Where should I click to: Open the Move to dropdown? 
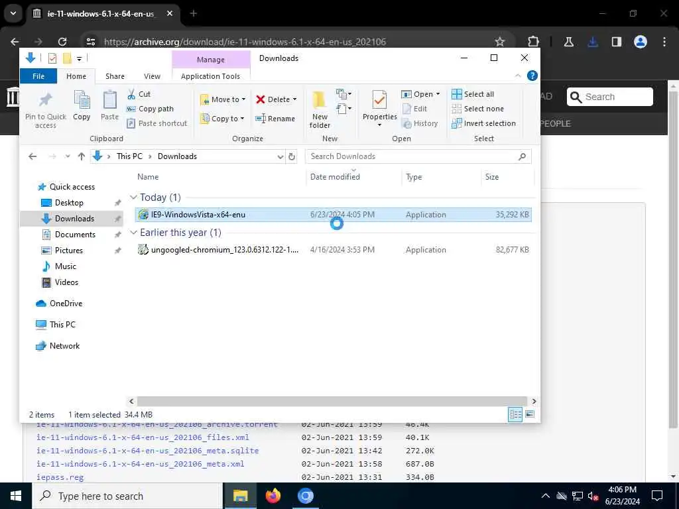[x=223, y=99]
